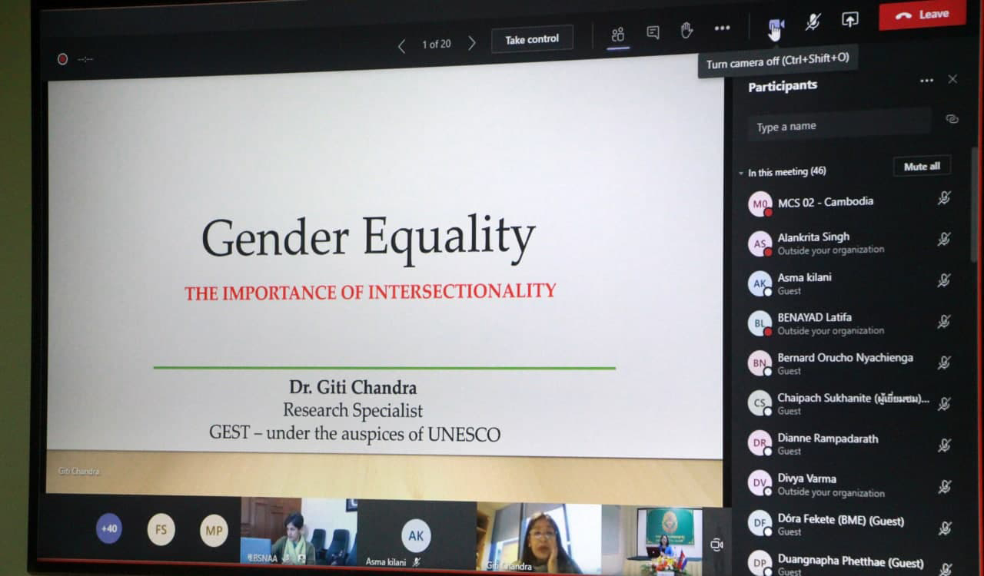
Task: Open the share content tray
Action: tap(849, 21)
